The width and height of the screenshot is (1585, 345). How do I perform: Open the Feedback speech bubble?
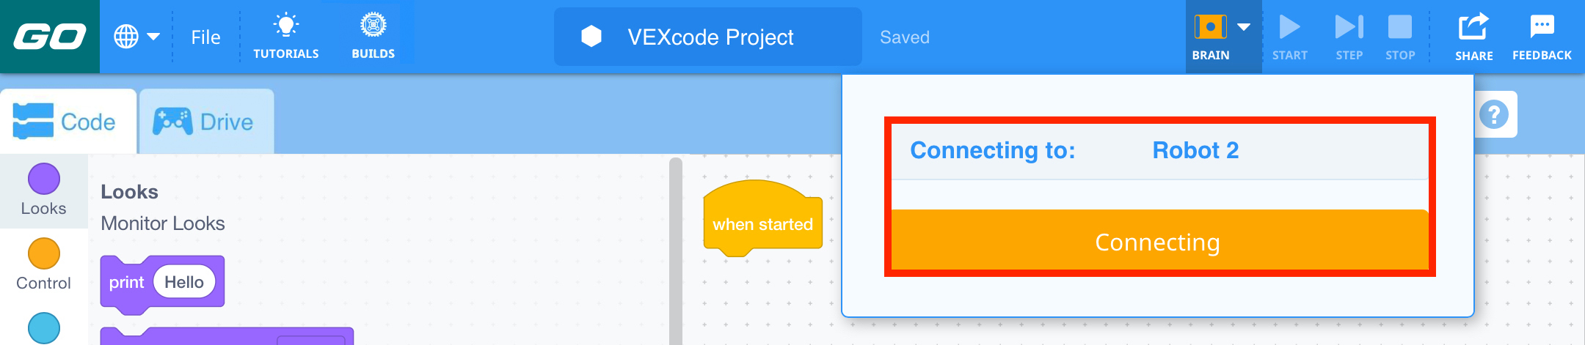click(x=1542, y=28)
